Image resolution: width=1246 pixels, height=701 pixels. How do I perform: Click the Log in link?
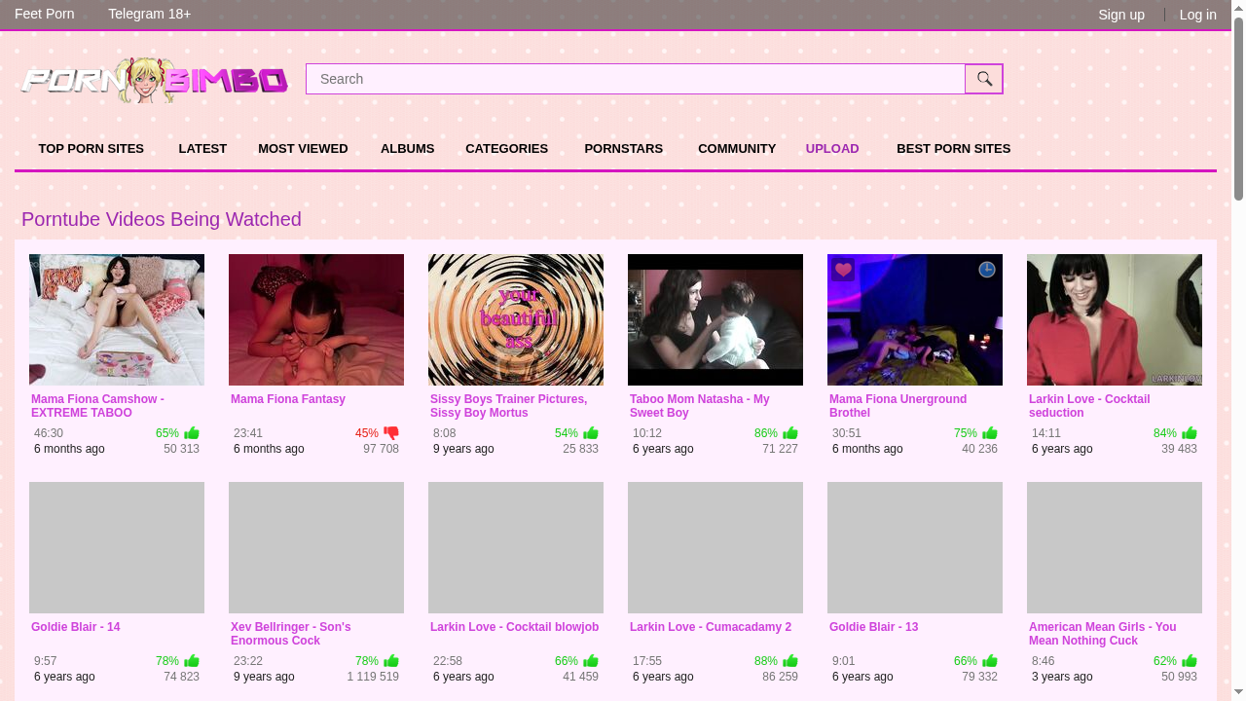pos(1197,15)
